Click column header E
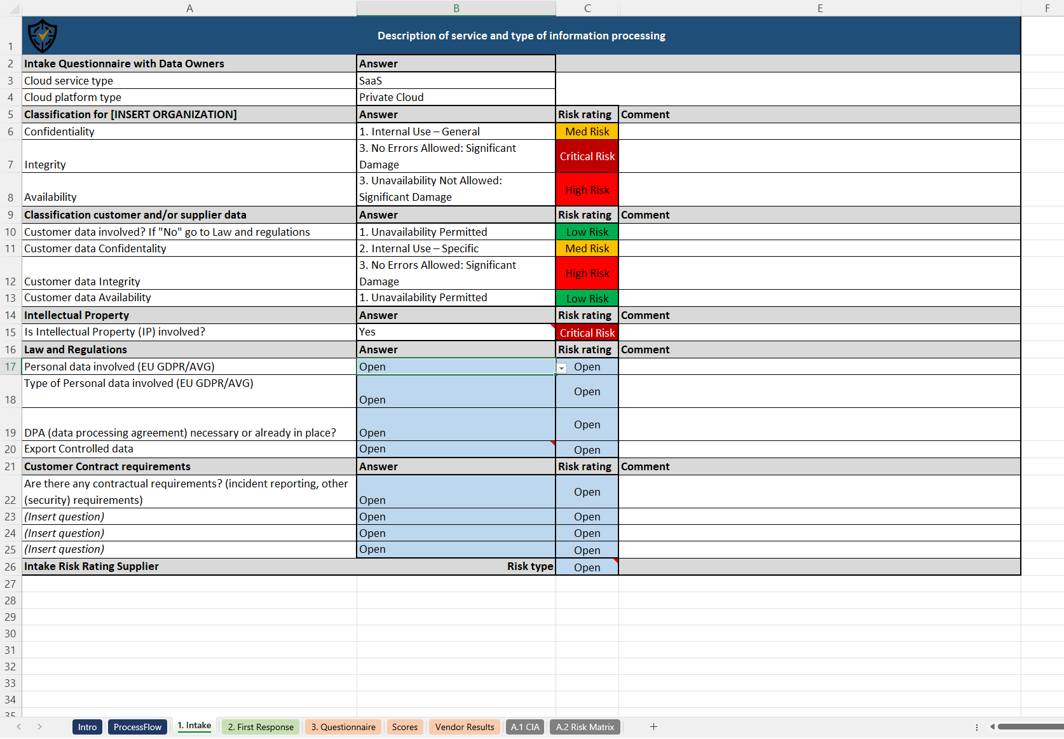Image resolution: width=1064 pixels, height=739 pixels. point(820,8)
